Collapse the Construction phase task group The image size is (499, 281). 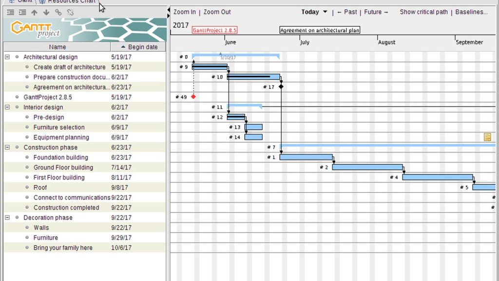(x=7, y=147)
